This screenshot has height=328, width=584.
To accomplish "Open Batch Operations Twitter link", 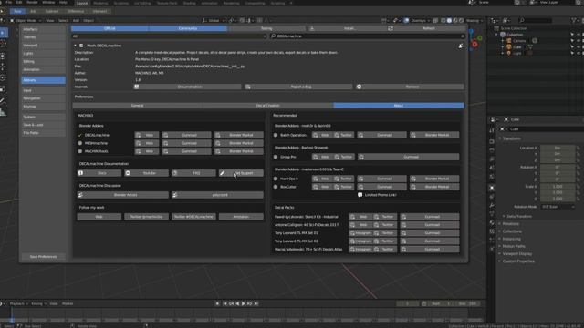I will click(343, 135).
